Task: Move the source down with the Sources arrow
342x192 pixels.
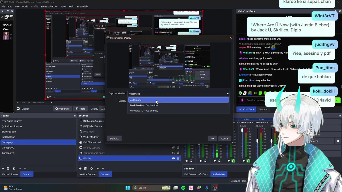Action: 103,169
